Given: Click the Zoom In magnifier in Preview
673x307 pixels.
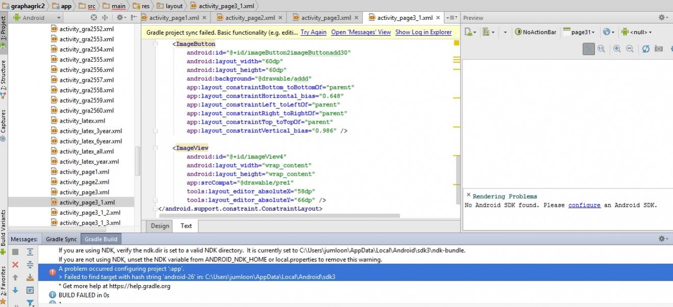Looking at the screenshot, I should coord(617,48).
